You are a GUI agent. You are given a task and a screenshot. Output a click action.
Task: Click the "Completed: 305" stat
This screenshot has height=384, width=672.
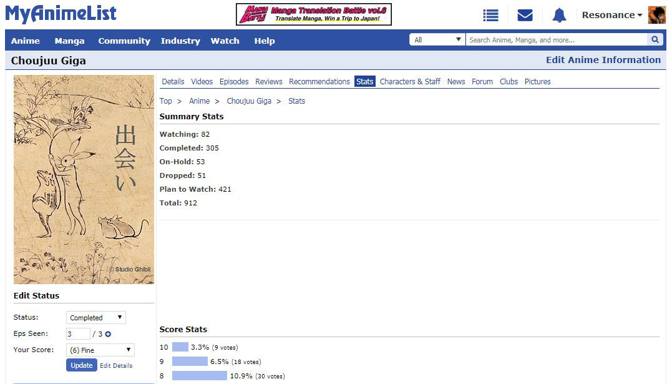[x=189, y=148]
